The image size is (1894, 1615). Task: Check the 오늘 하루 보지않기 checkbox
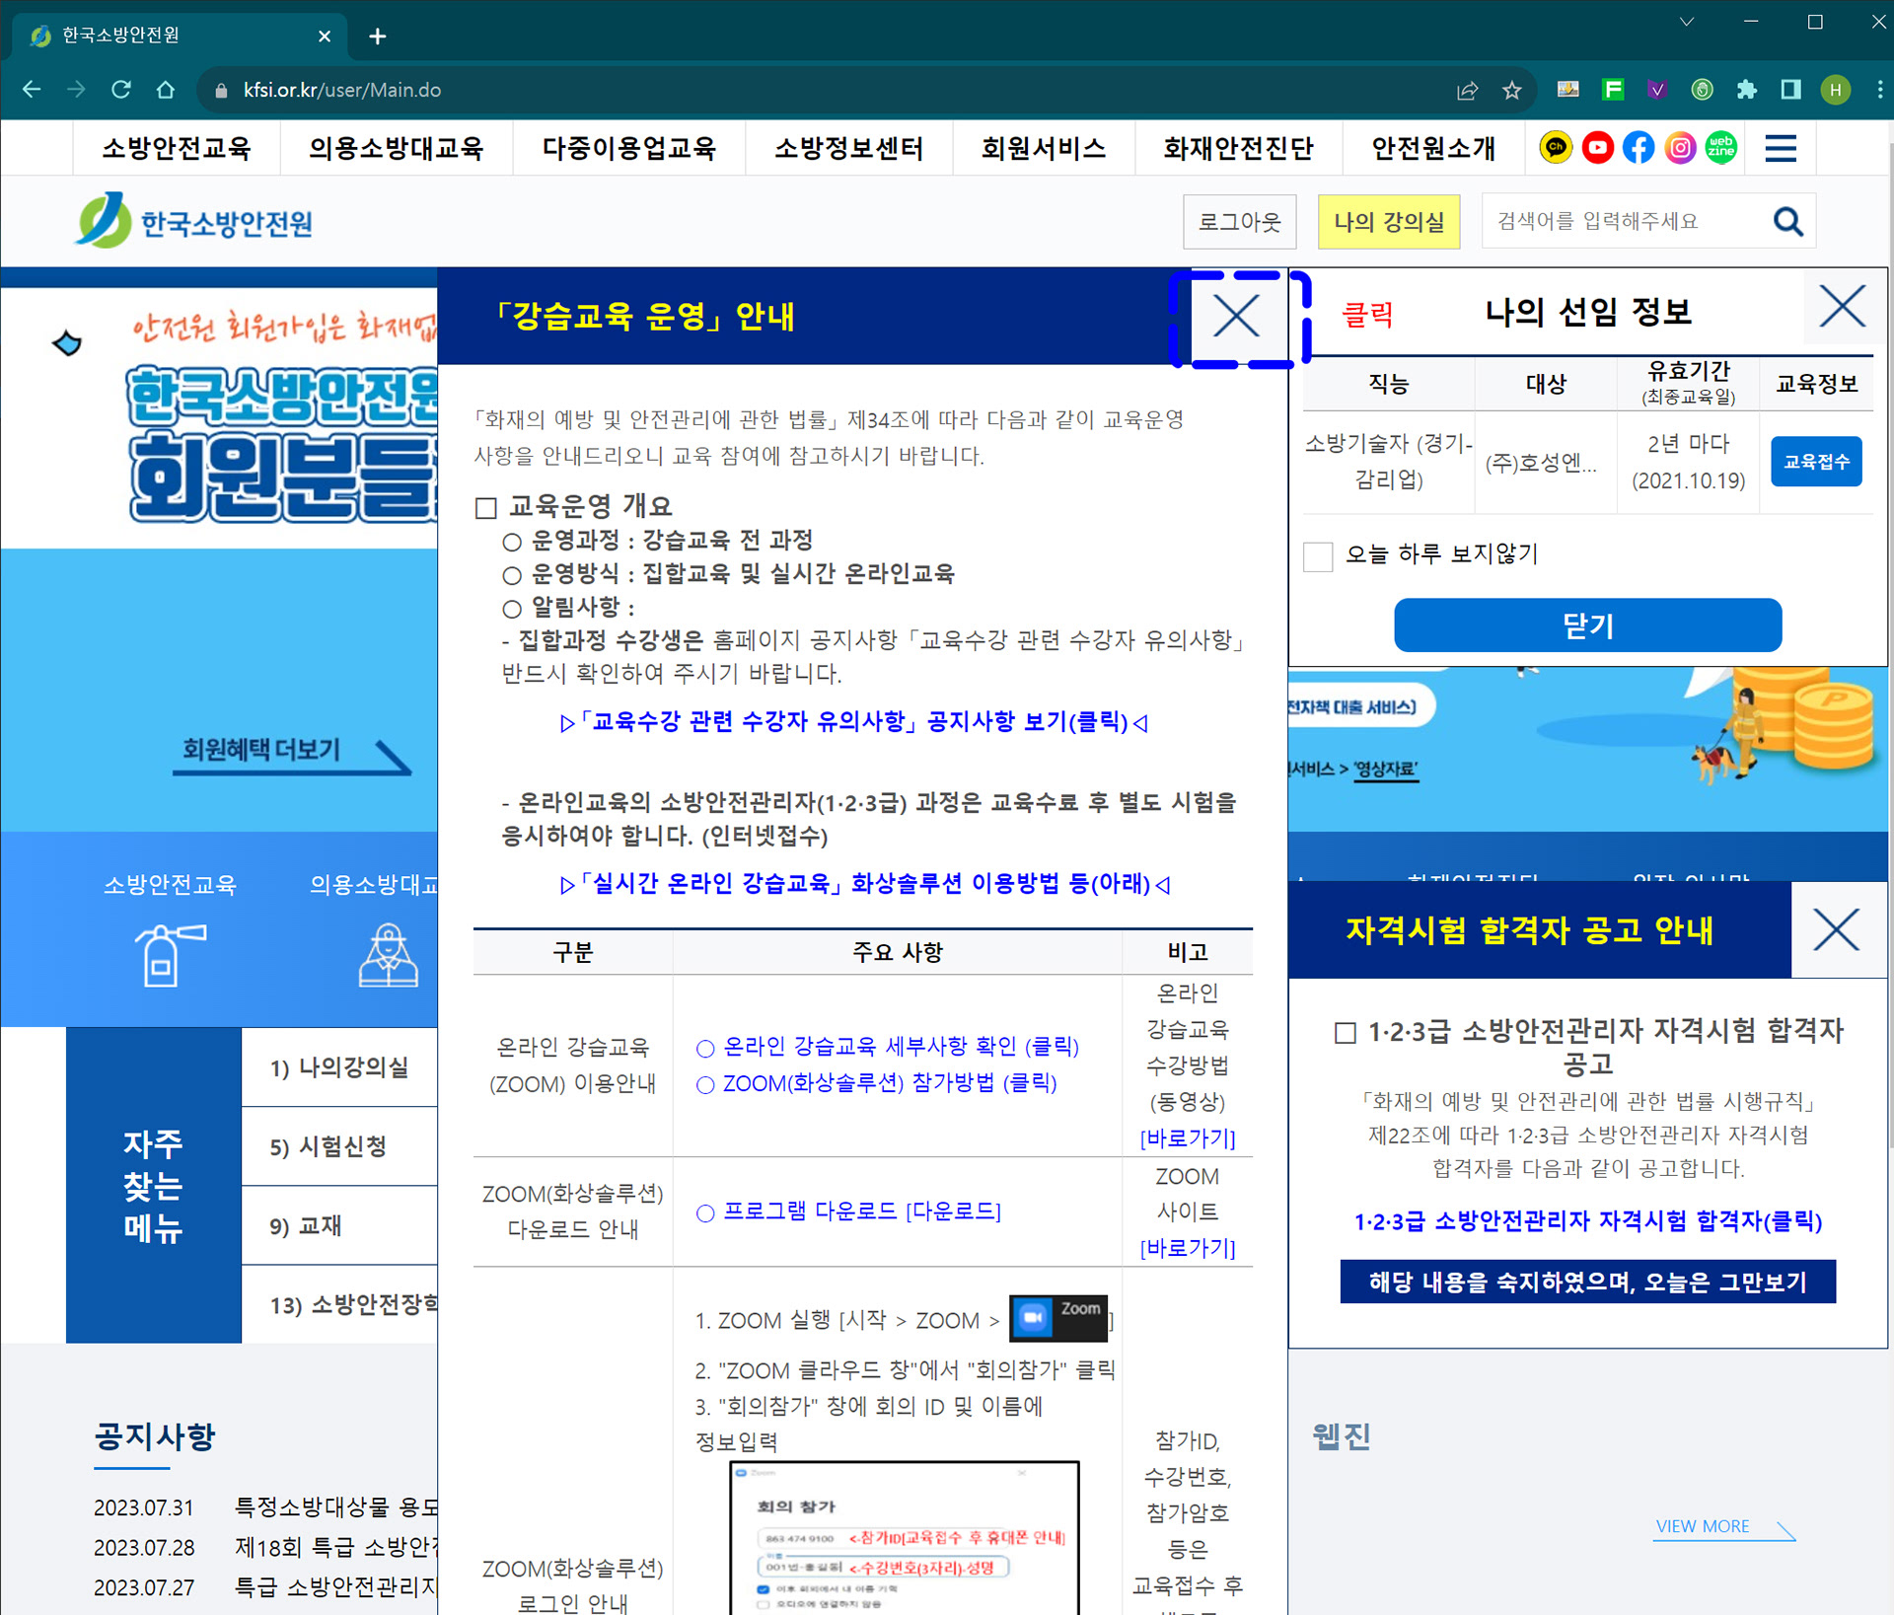coord(1318,556)
